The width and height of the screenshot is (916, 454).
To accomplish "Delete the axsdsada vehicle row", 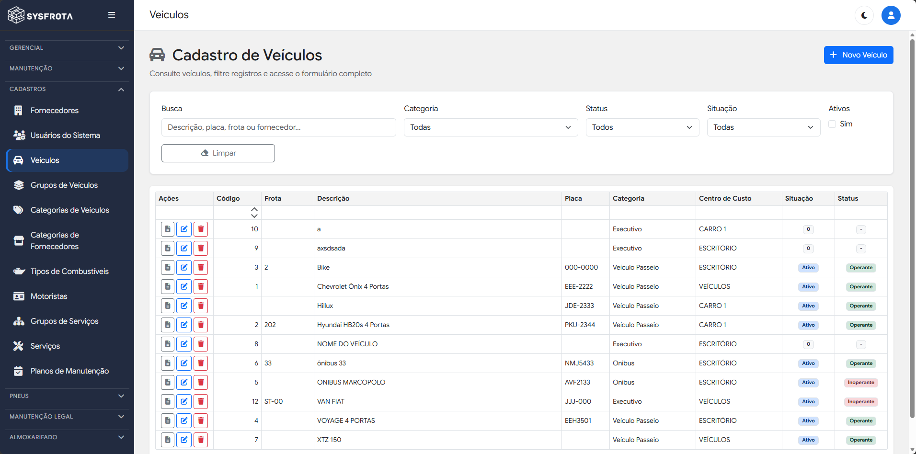I will [201, 249].
